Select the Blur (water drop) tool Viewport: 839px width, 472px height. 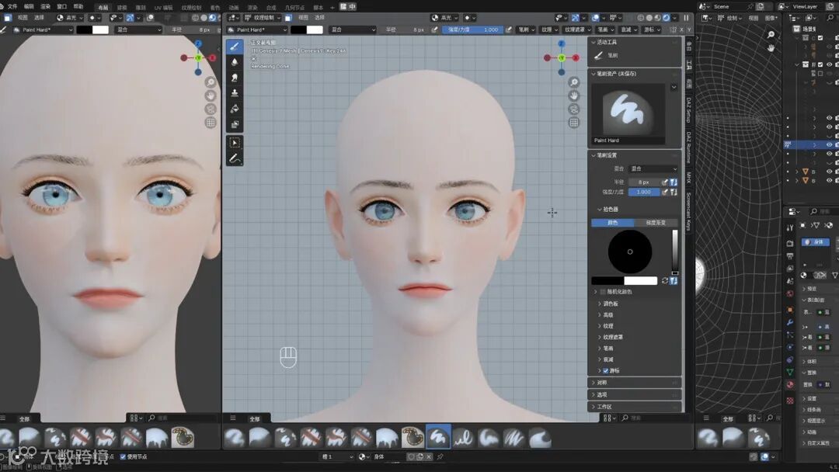[235, 61]
